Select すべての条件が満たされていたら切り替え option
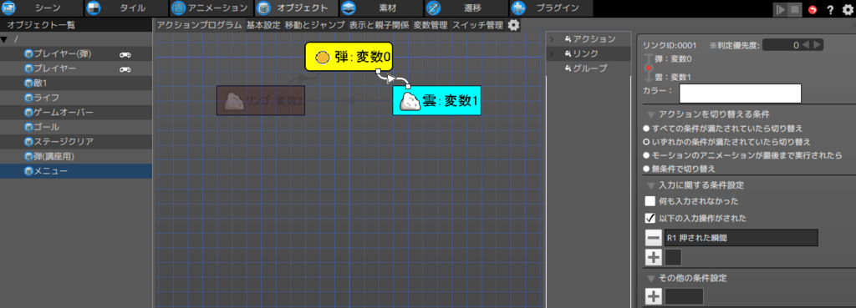The image size is (856, 308). 646,129
